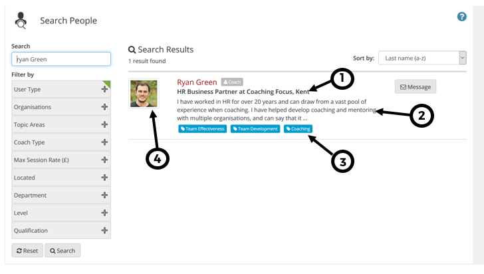This screenshot has height=274, width=484.
Task: Click the grey Coach badge beside Ryan Green
Action: click(232, 82)
